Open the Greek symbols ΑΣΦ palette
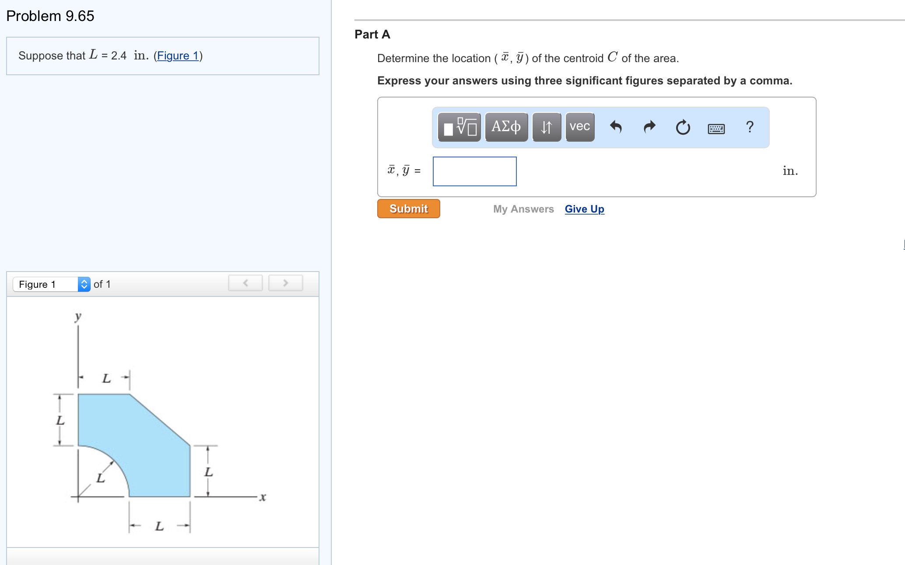 click(506, 127)
